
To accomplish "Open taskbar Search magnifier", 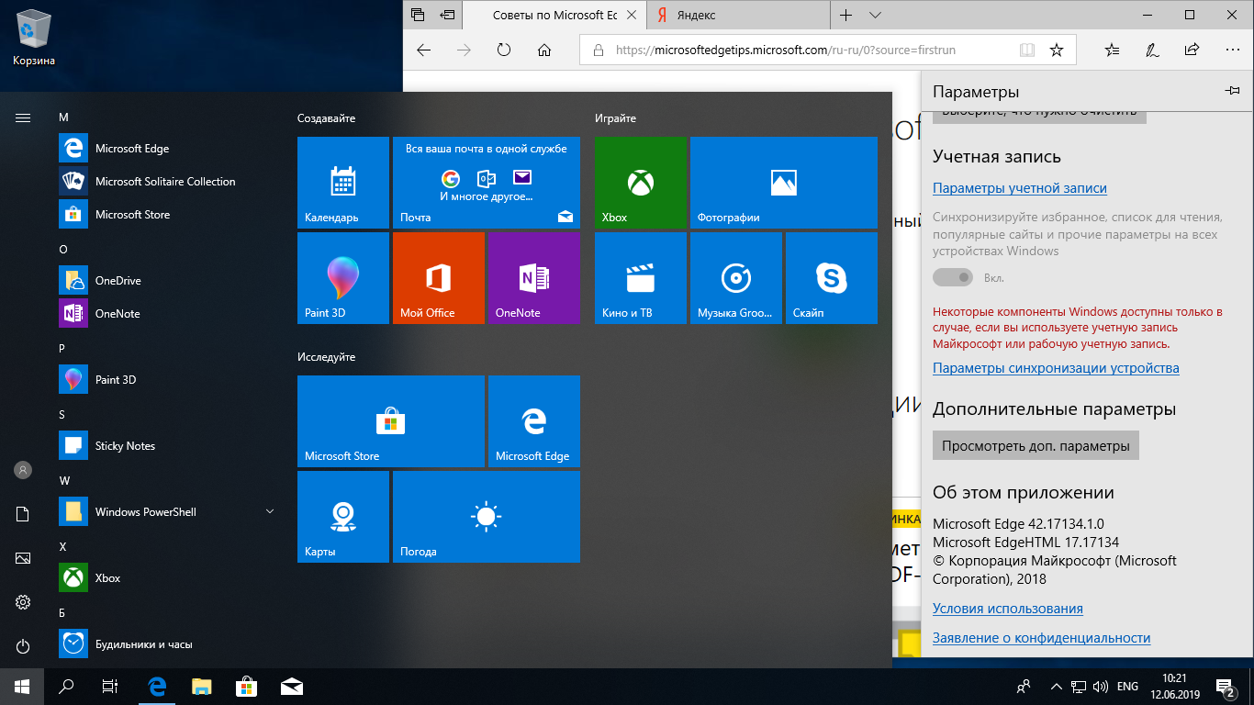I will (66, 687).
